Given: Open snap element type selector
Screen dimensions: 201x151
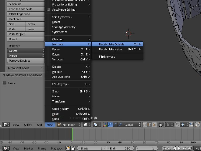Looking at the screenshot, I should coord(184,125).
